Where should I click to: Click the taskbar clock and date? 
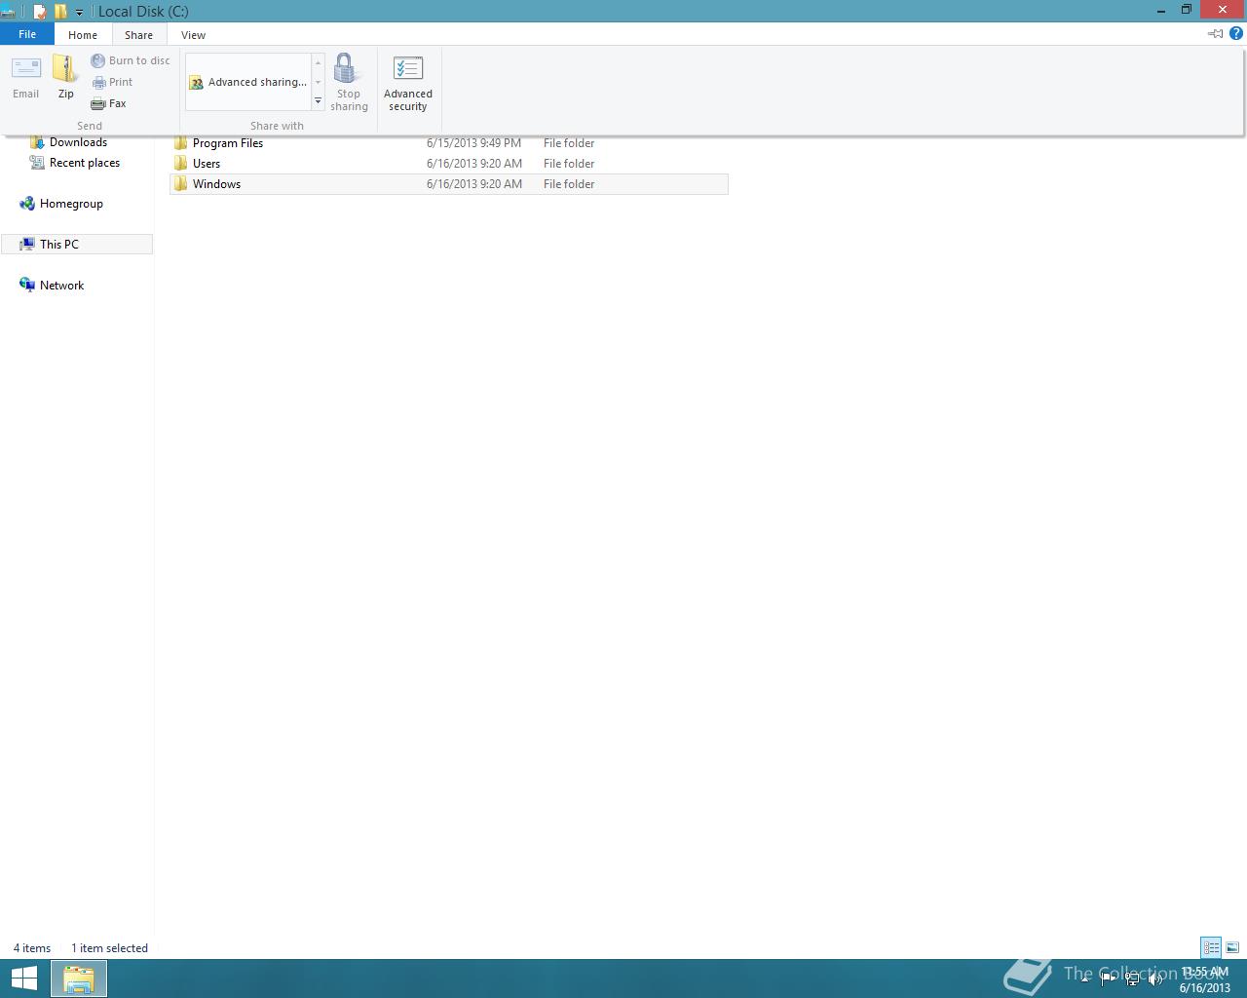pyautogui.click(x=1205, y=979)
